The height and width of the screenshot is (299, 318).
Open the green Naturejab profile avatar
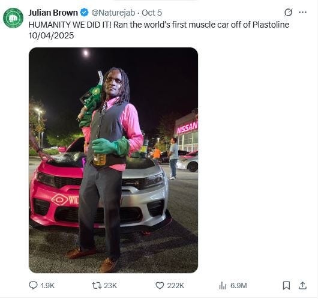[13, 18]
